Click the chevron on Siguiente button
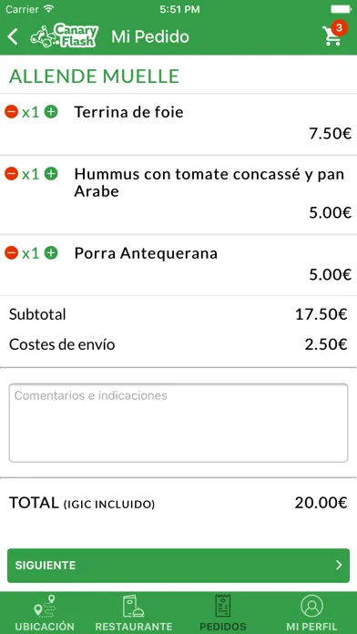The height and width of the screenshot is (634, 357). pyautogui.click(x=339, y=566)
